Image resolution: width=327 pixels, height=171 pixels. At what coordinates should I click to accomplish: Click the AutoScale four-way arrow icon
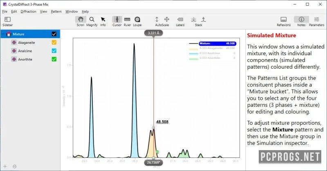click(167, 19)
